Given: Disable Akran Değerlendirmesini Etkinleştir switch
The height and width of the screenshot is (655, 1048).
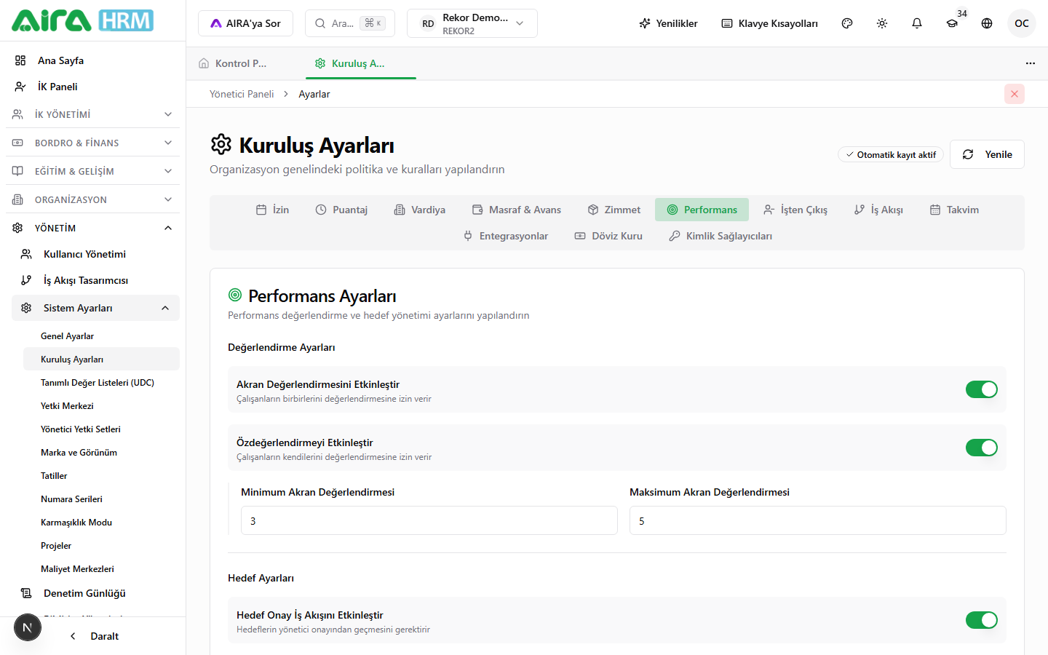Looking at the screenshot, I should [x=982, y=389].
